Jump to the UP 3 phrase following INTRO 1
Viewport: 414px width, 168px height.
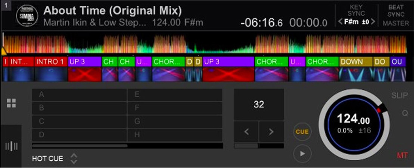85,62
